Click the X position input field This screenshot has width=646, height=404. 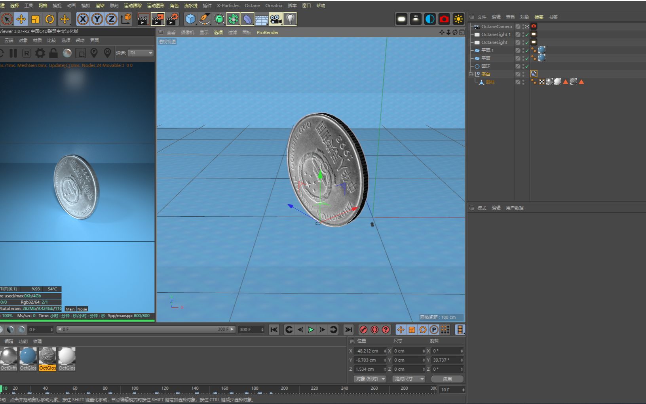(x=369, y=351)
